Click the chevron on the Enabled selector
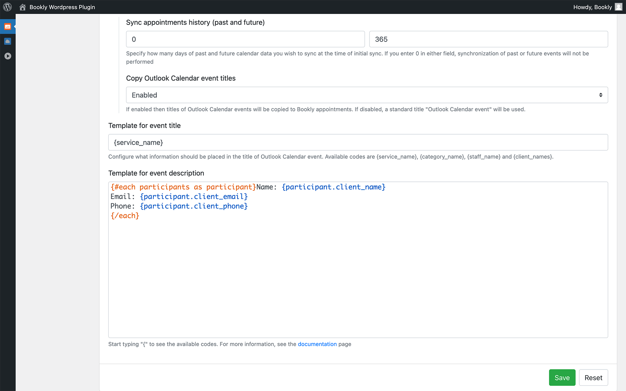Viewport: 626px width, 391px height. click(601, 95)
